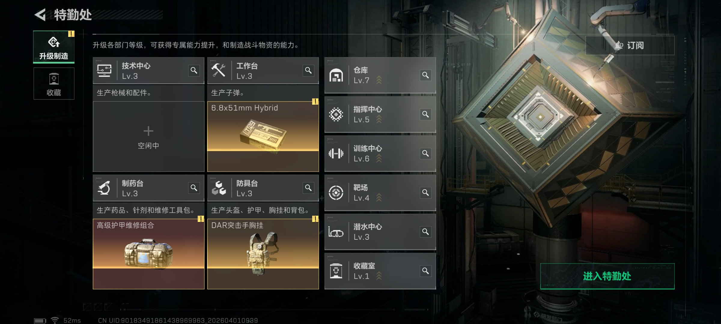The image size is (721, 324).
Task: Open the 高级护甲维修组合 item card
Action: [x=149, y=254]
